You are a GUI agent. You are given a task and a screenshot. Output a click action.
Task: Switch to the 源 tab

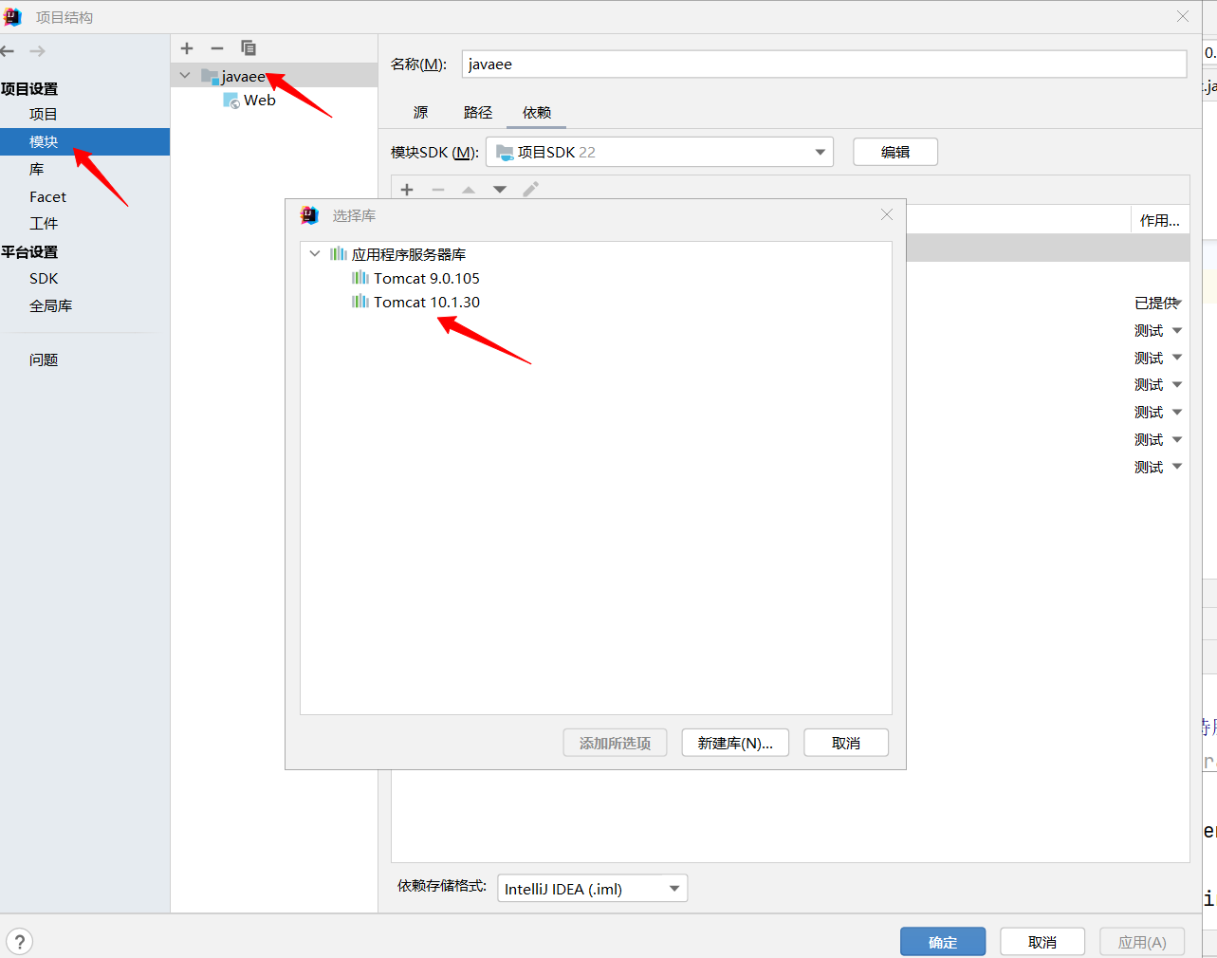[420, 113]
